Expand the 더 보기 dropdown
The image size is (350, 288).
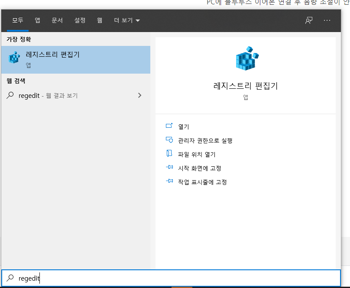click(x=127, y=20)
